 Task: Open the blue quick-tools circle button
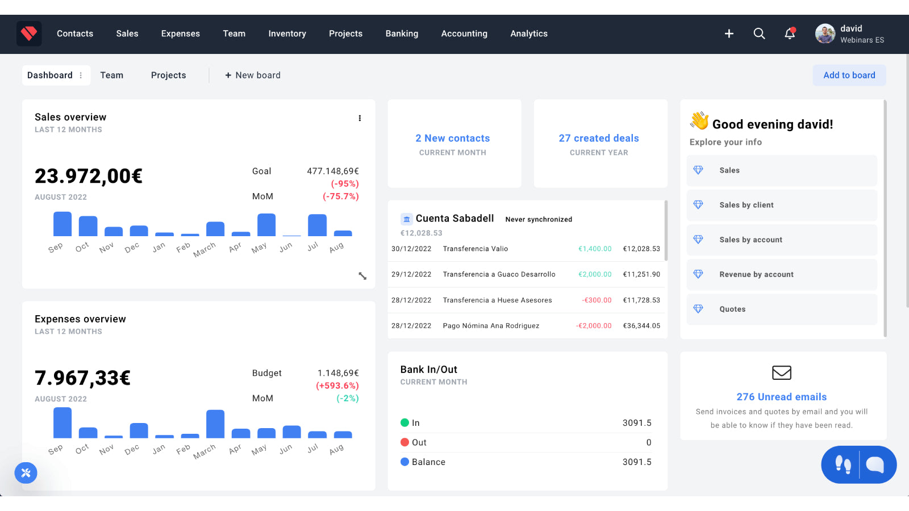[x=26, y=473]
